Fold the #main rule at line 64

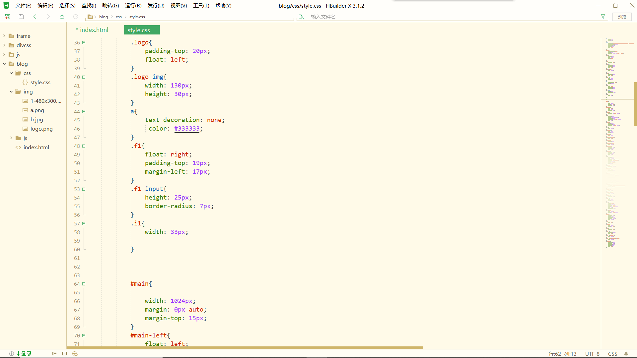(84, 284)
